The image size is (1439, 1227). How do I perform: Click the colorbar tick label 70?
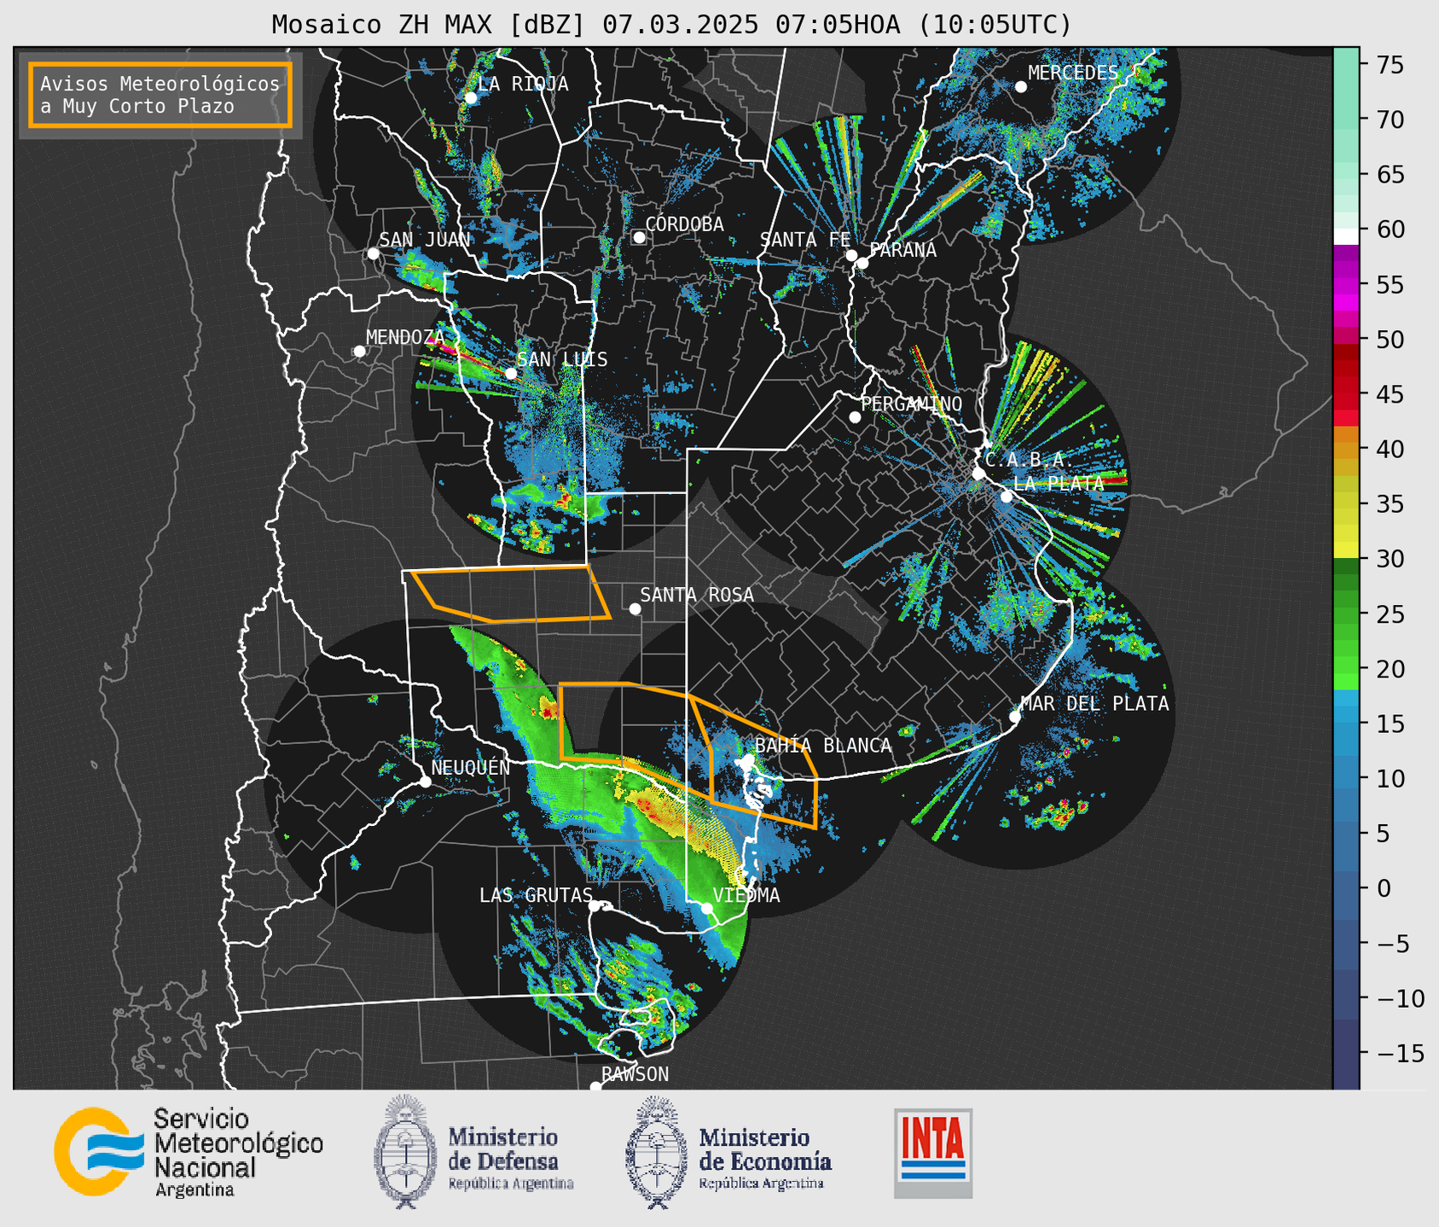1390,120
